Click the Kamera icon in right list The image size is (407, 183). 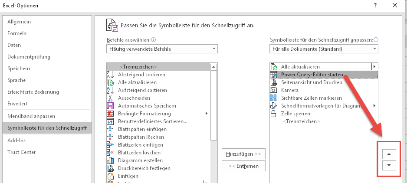coord(273,90)
